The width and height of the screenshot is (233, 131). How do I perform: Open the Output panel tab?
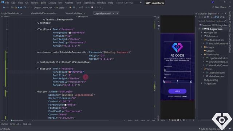(4, 124)
